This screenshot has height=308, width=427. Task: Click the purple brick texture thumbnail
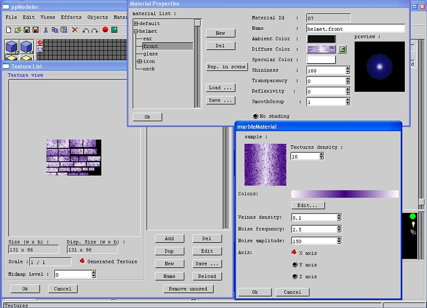click(74, 158)
